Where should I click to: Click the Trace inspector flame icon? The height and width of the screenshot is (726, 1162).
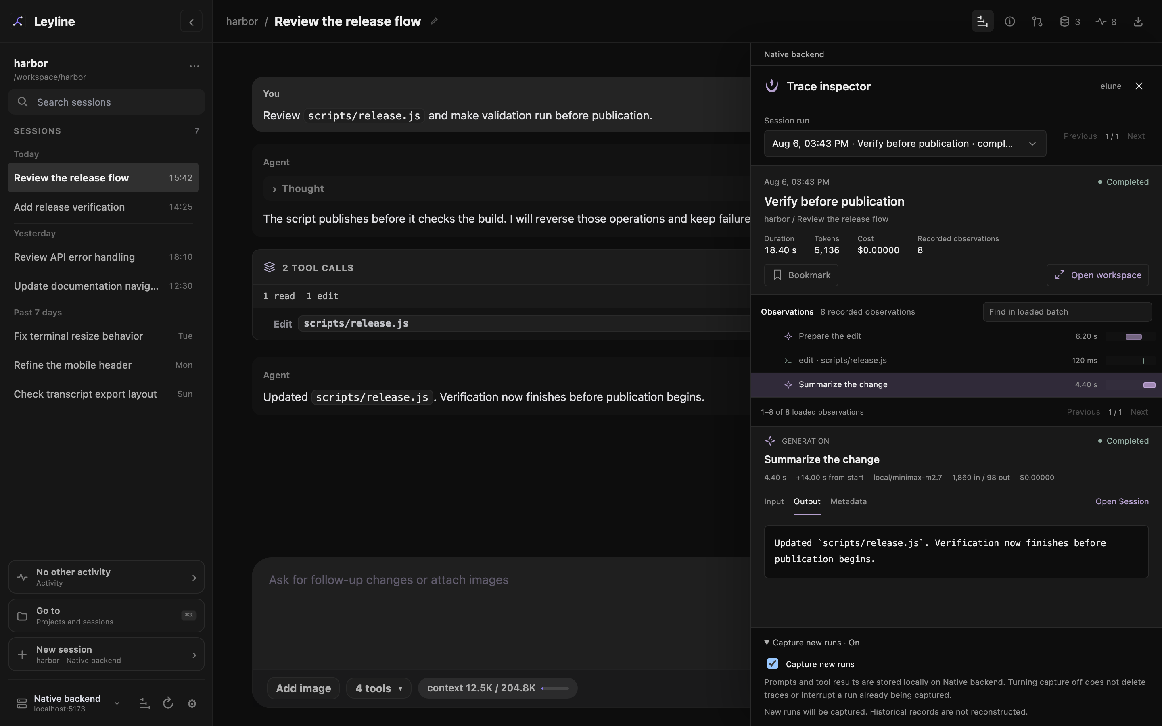point(771,86)
